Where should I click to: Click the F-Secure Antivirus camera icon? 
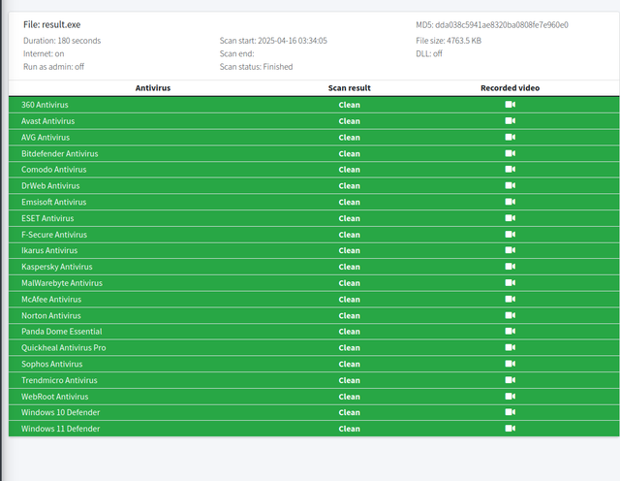tap(511, 234)
